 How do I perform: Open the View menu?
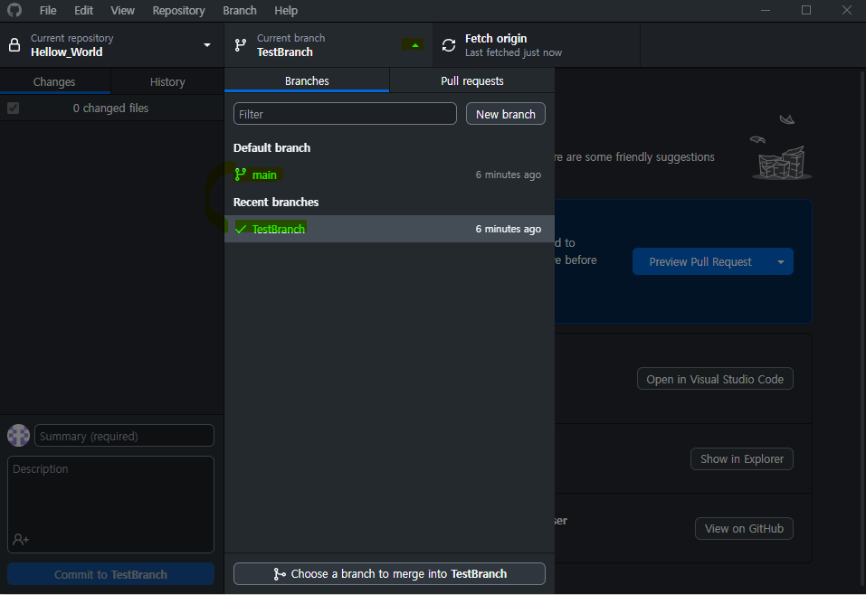pos(122,11)
